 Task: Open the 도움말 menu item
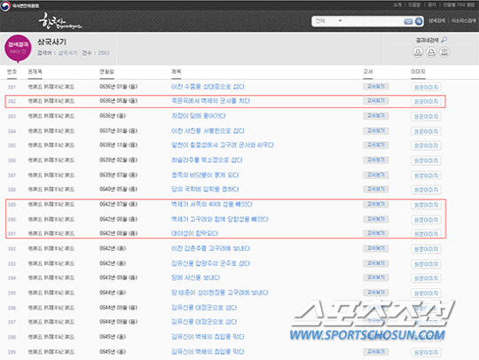tap(414, 5)
